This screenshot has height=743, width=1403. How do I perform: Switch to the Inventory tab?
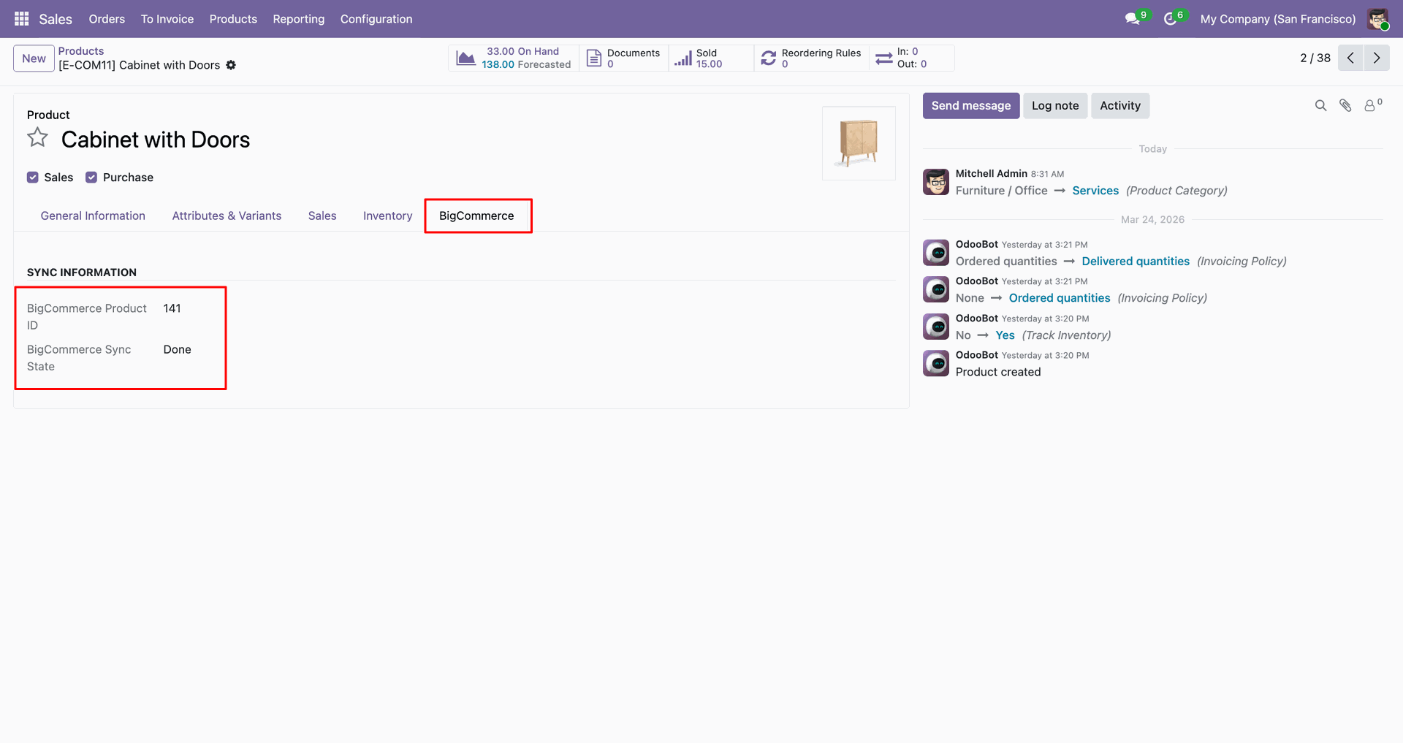[x=387, y=216]
